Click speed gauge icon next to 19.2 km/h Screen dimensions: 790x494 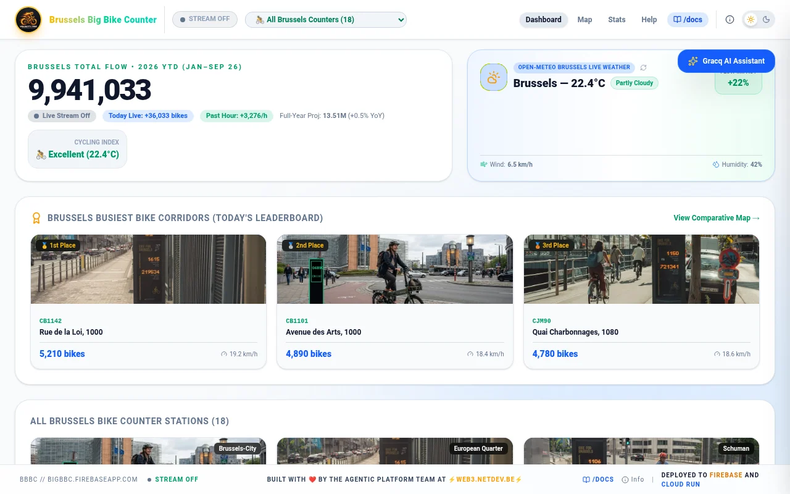[x=224, y=354]
